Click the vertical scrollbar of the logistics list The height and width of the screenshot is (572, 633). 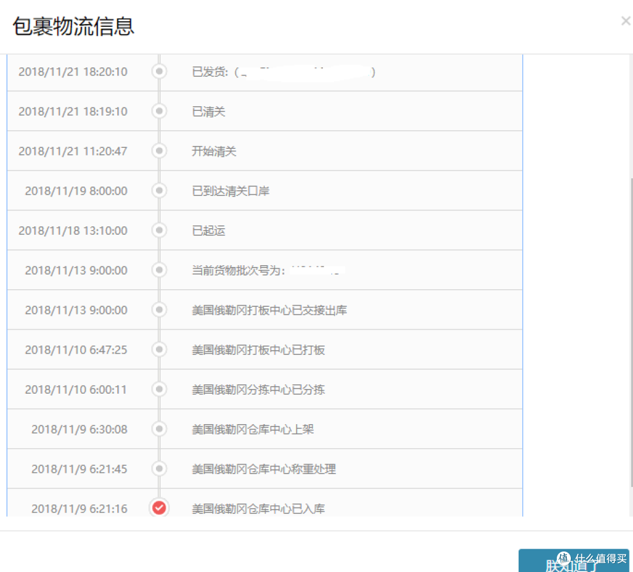(x=631, y=332)
